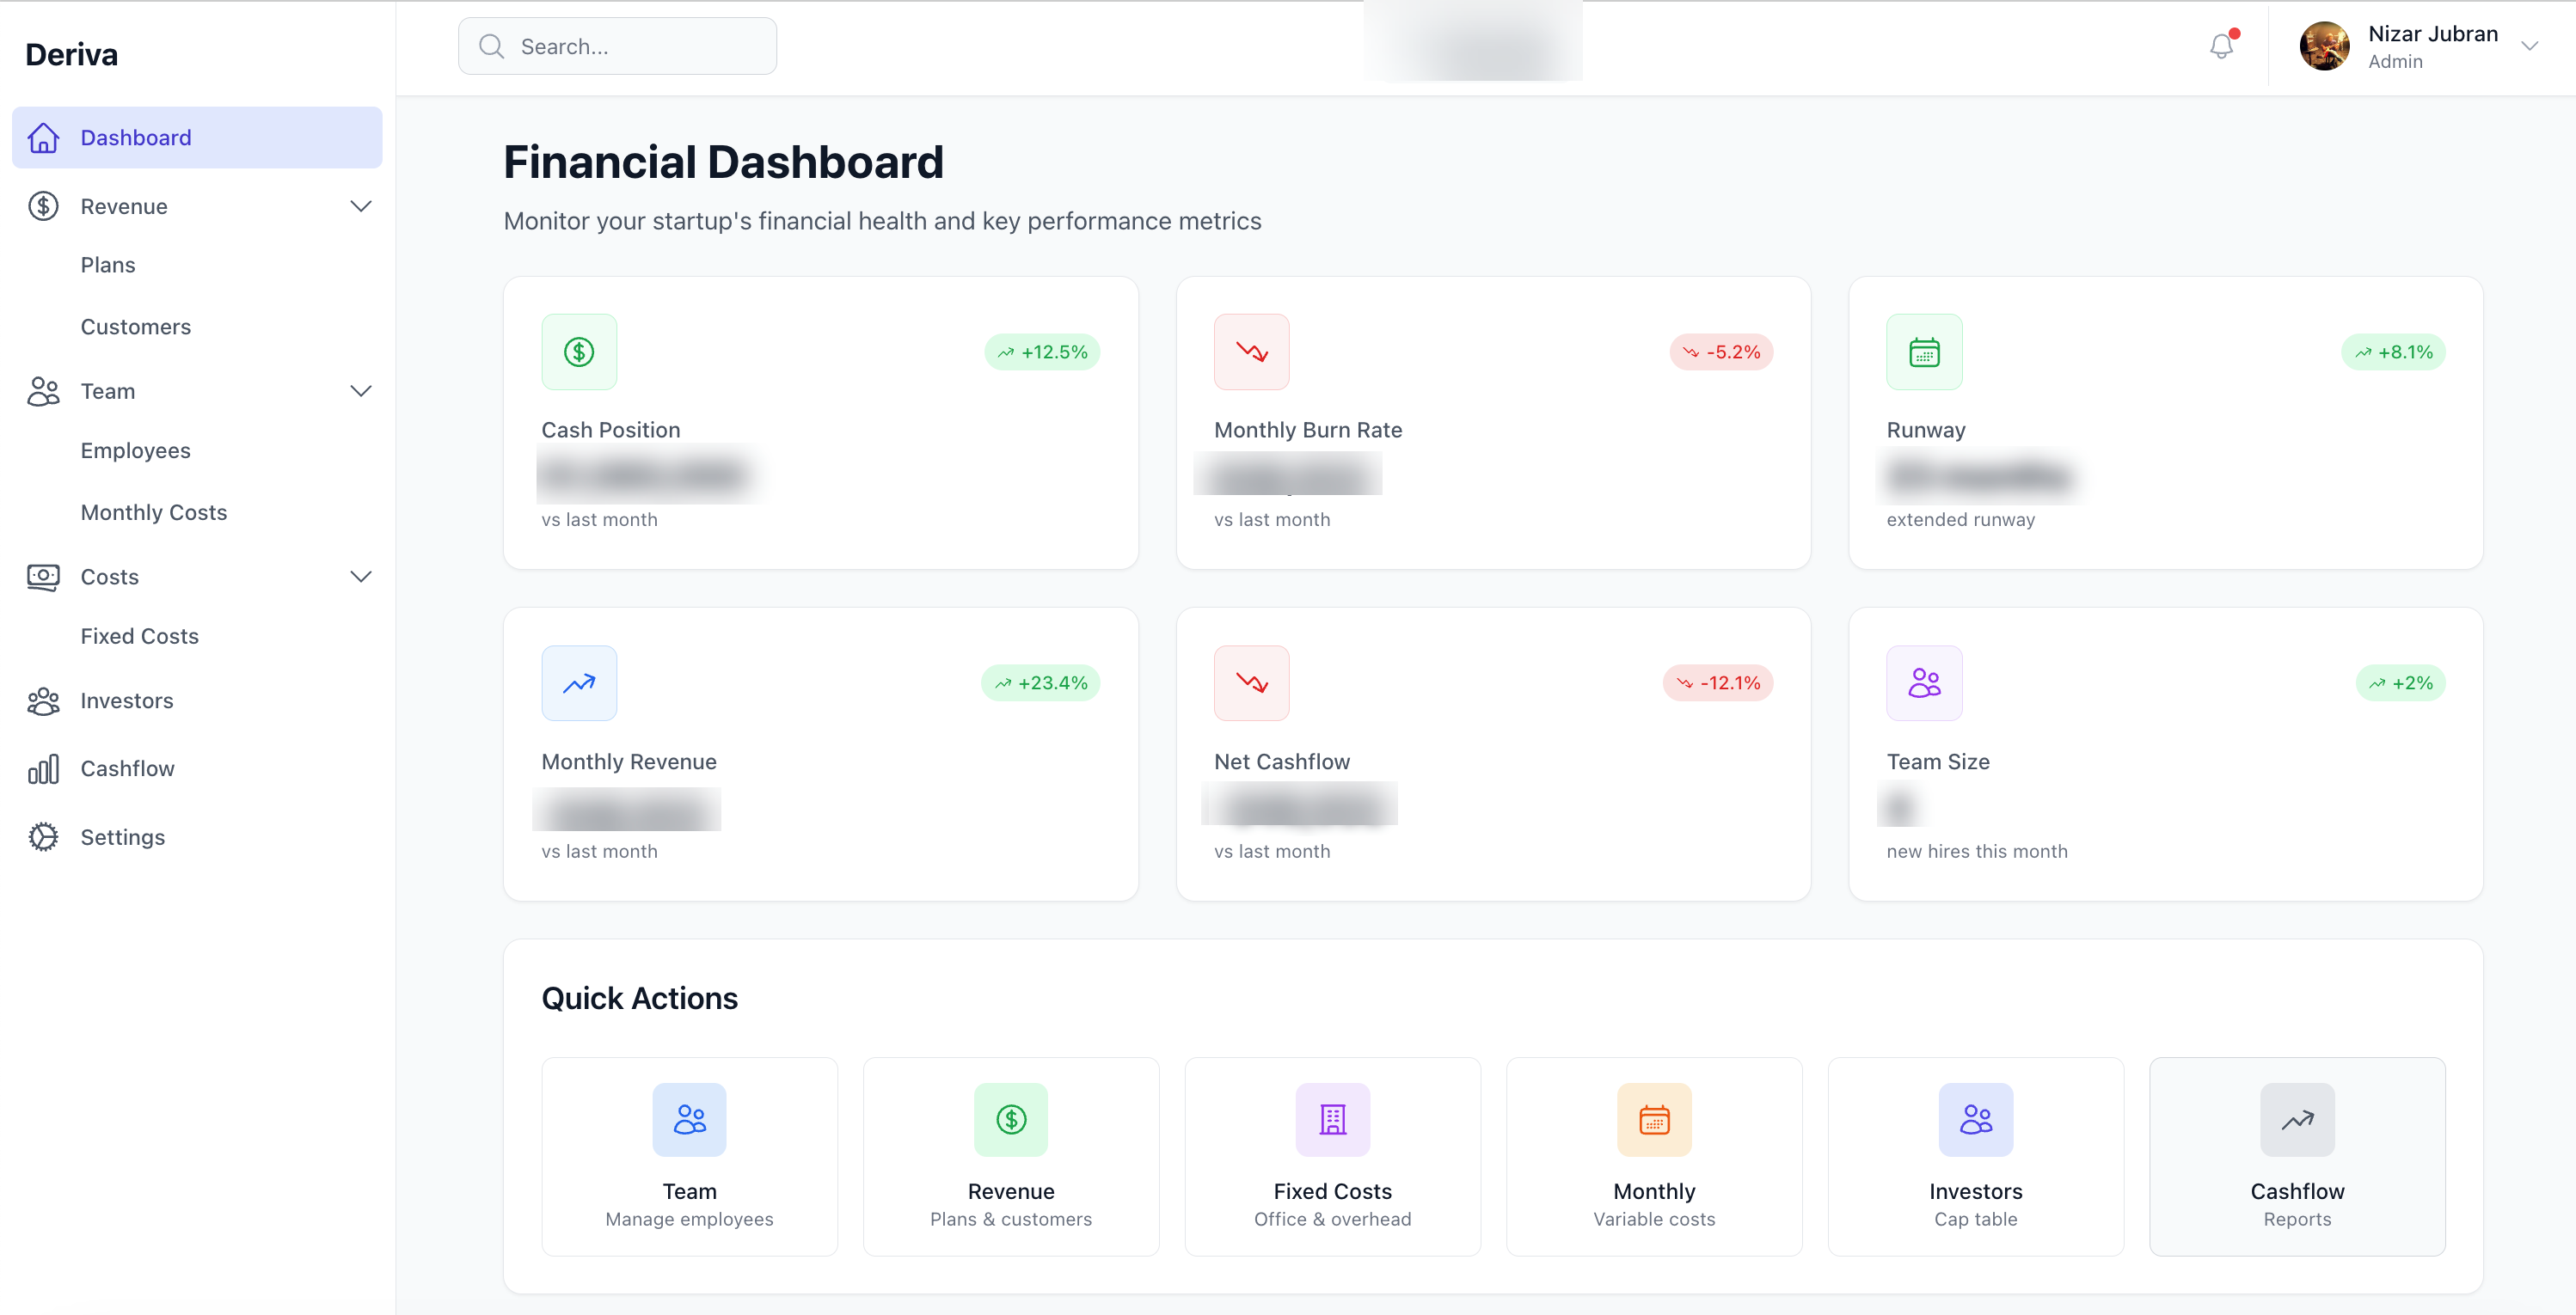The width and height of the screenshot is (2576, 1315).
Task: Click the 'Quick Actions' heading
Action: point(640,998)
